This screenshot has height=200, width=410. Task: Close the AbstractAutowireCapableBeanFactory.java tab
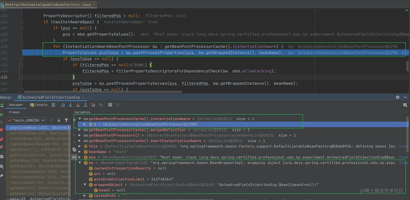(94, 5)
